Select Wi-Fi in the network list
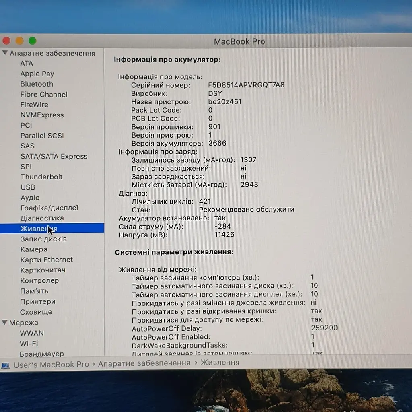This screenshot has height=412, width=412. (29, 344)
